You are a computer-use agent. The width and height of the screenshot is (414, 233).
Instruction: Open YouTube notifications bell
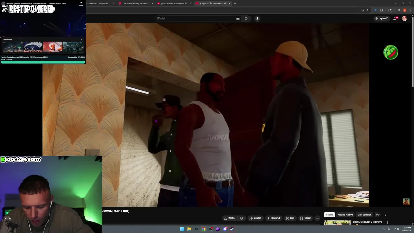coord(395,18)
